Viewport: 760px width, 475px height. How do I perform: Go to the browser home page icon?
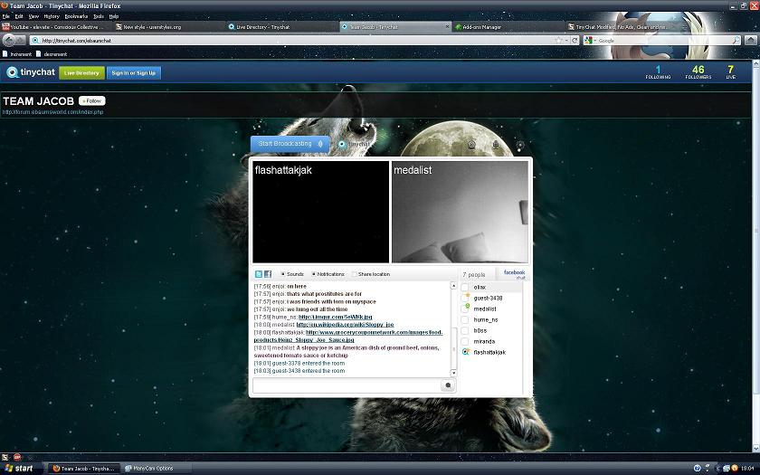750,41
